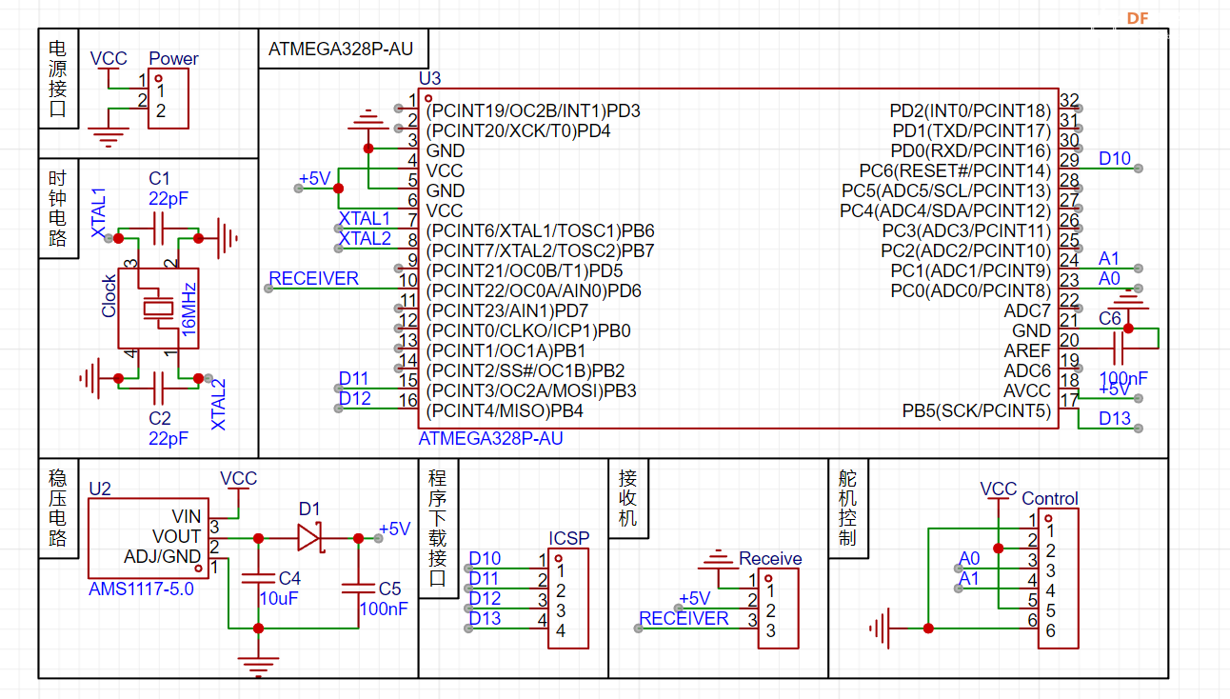Select the Power connector body

(x=169, y=98)
